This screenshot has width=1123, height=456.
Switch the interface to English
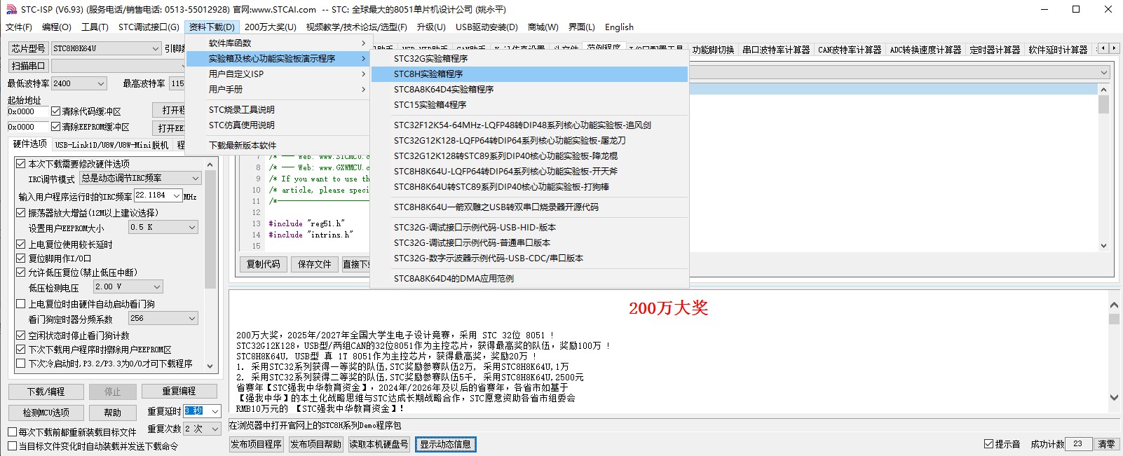click(619, 27)
